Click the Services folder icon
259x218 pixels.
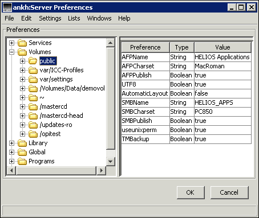(x=22, y=43)
